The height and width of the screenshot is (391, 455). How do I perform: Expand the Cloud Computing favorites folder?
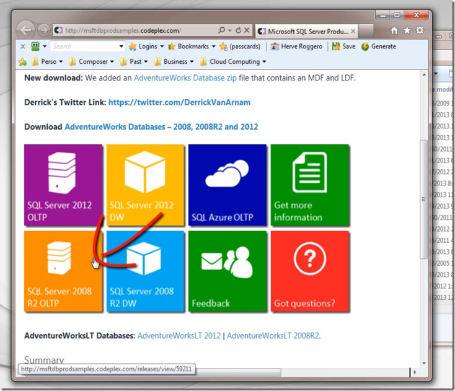[x=232, y=61]
